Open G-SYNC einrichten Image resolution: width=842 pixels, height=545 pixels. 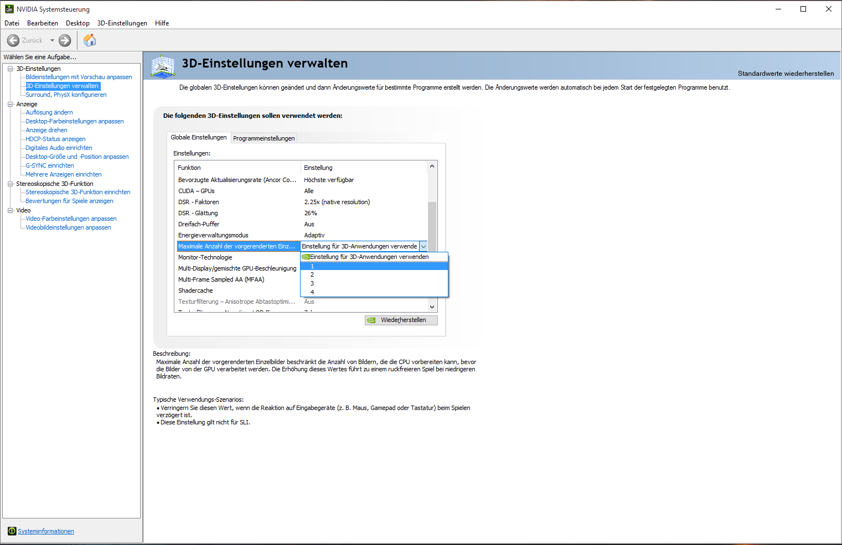click(x=50, y=165)
